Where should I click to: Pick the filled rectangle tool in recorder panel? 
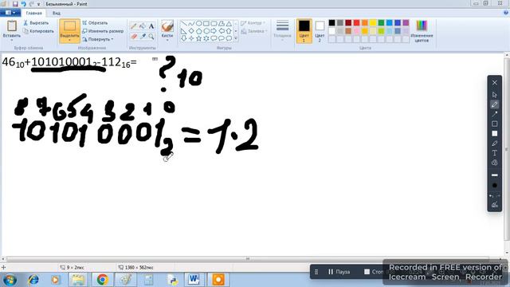click(x=494, y=133)
